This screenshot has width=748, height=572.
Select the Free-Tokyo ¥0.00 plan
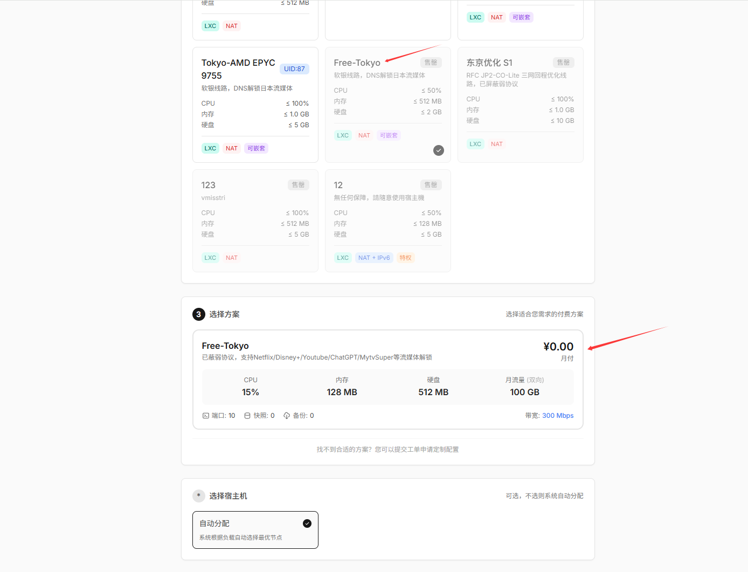tap(387, 379)
